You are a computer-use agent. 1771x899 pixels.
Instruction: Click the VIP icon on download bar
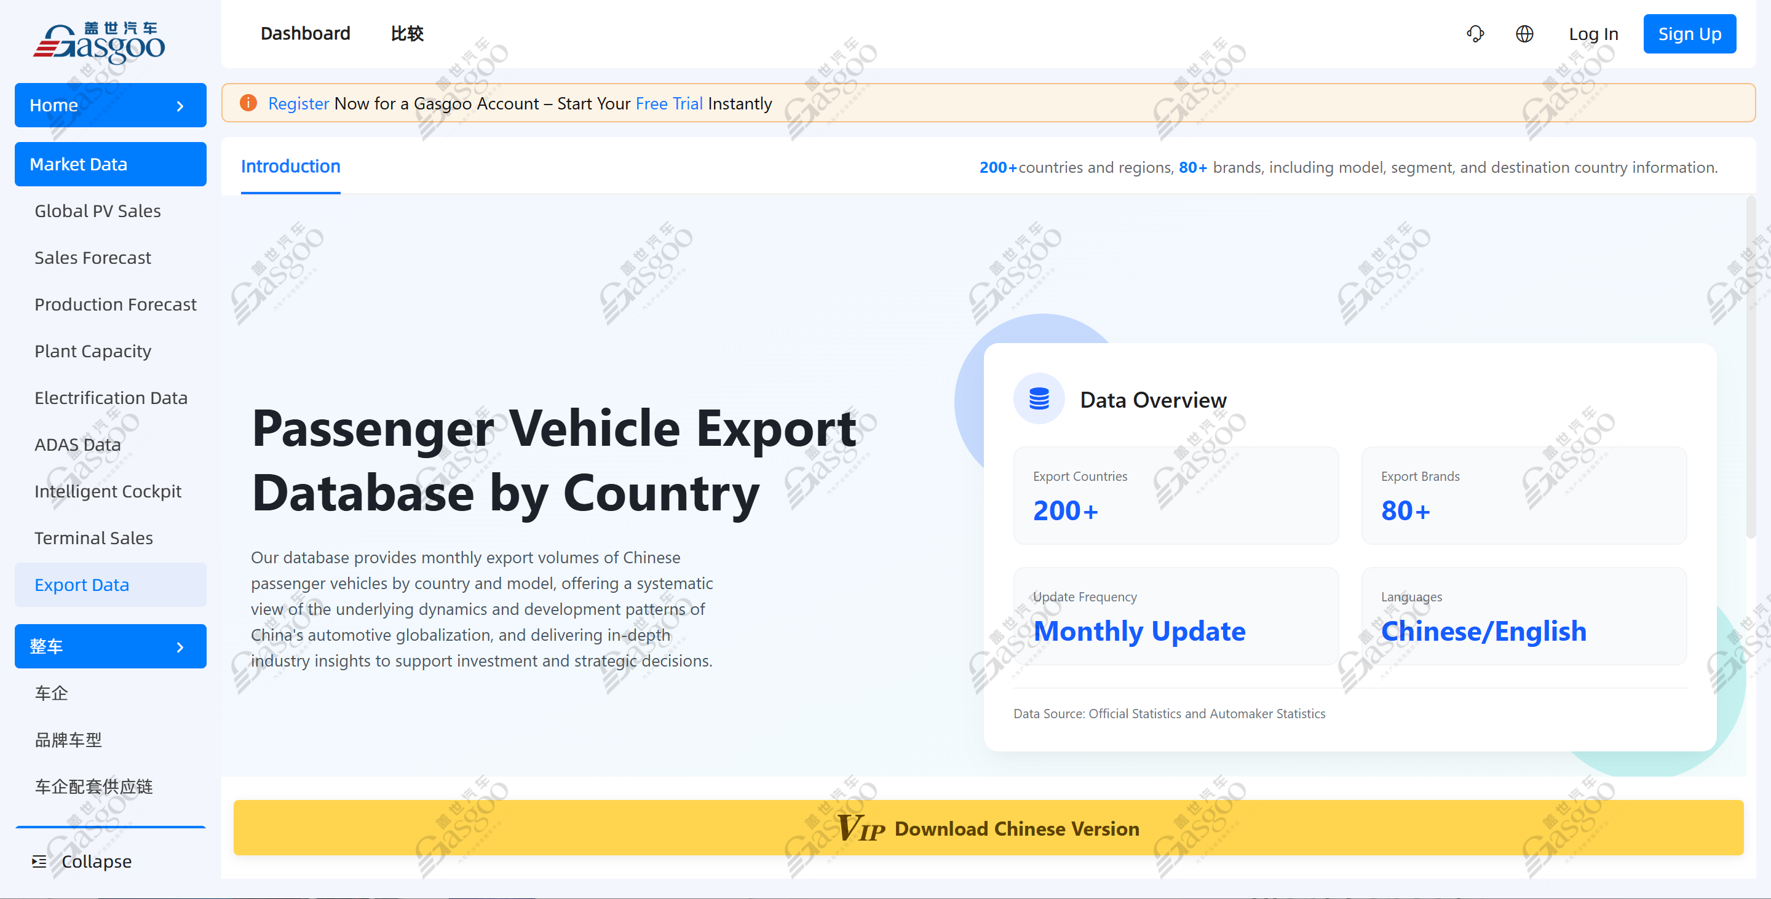pyautogui.click(x=860, y=828)
